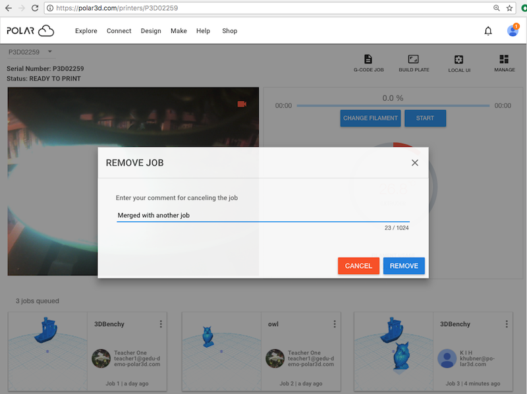Open options menu for owl job
The width and height of the screenshot is (527, 394).
pyautogui.click(x=335, y=324)
